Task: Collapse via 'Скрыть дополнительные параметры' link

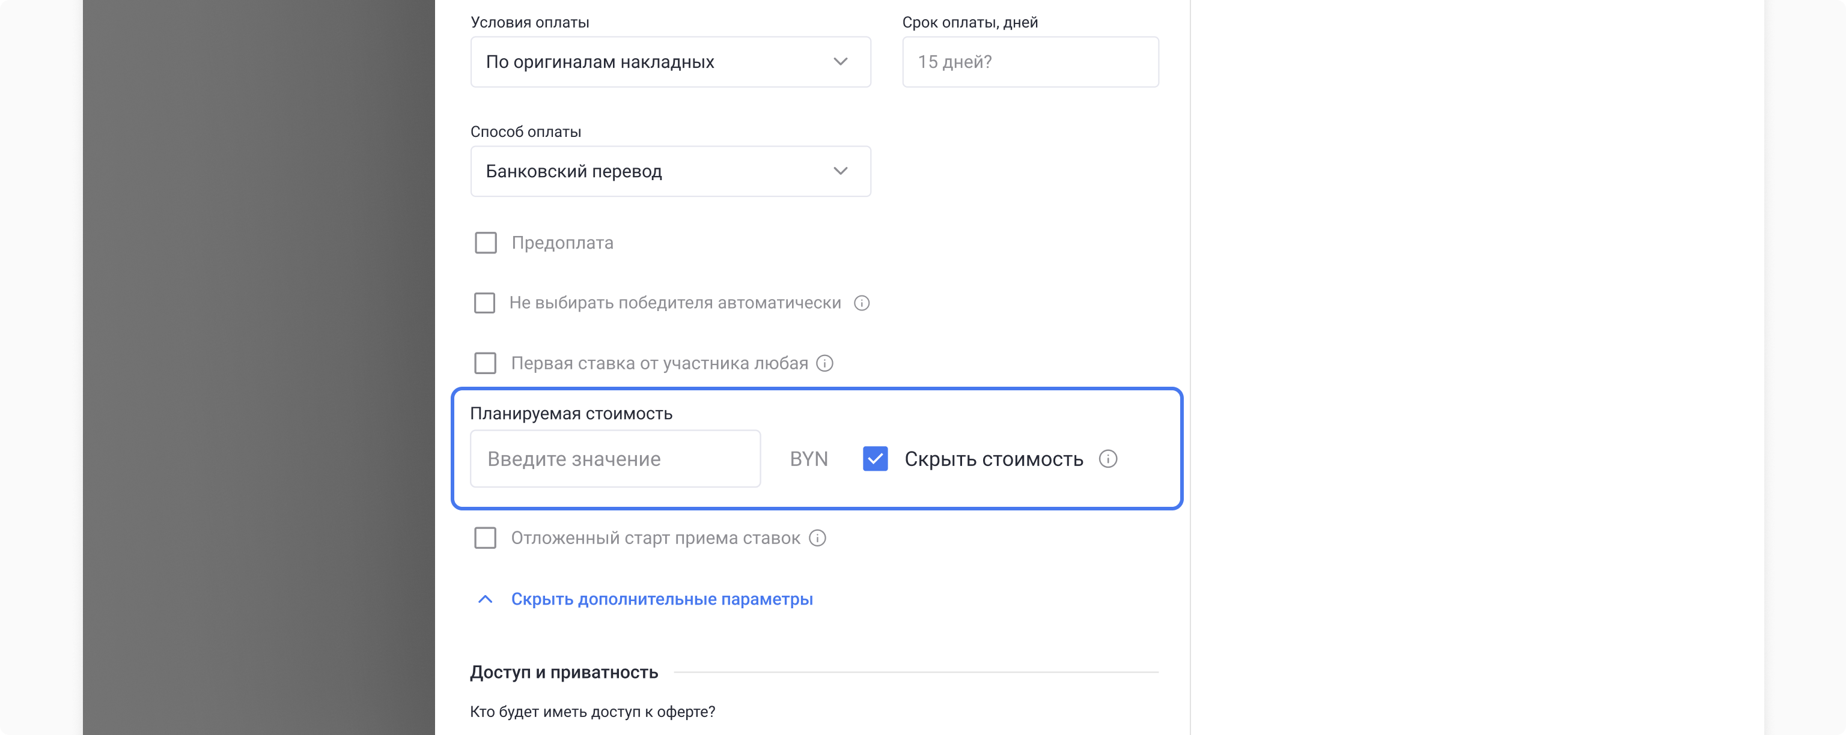Action: (662, 599)
